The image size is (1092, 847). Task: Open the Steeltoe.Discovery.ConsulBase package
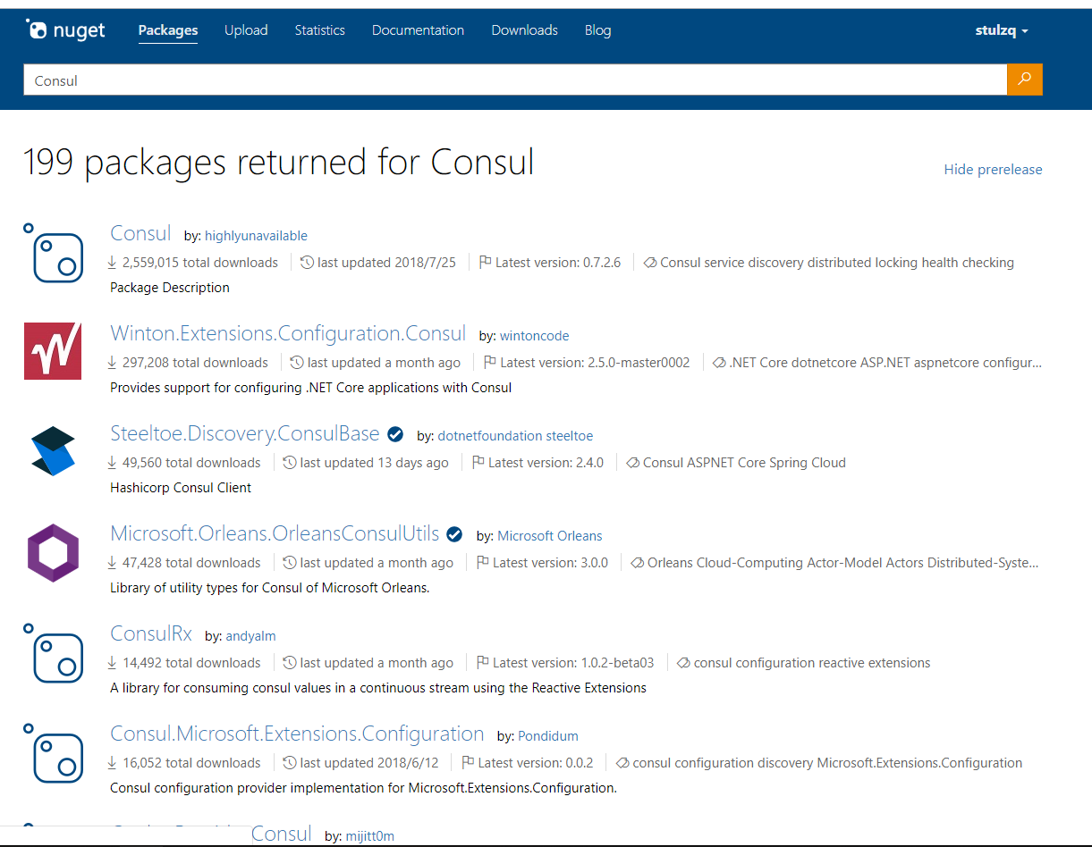tap(245, 434)
